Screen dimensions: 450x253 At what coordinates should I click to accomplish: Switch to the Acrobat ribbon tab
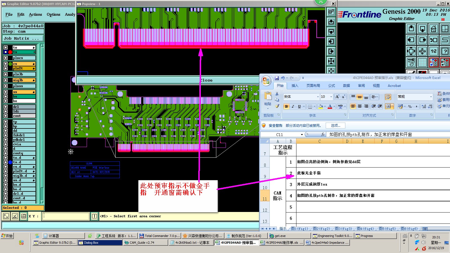coord(394,86)
